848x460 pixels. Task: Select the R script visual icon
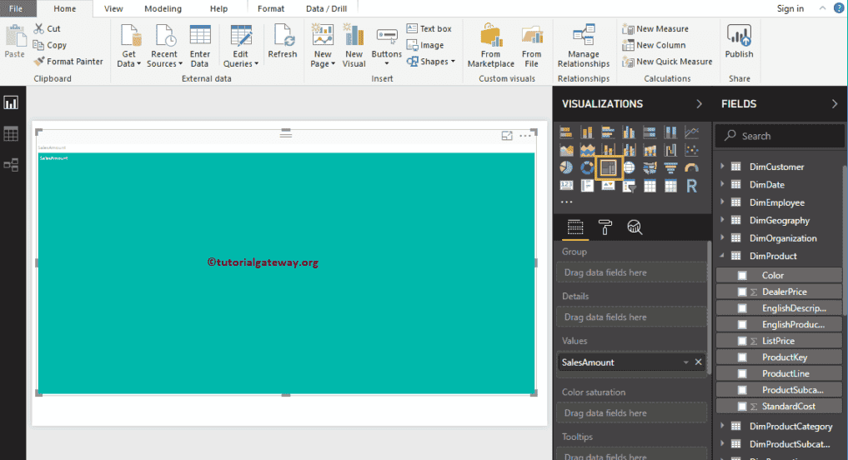(x=691, y=186)
